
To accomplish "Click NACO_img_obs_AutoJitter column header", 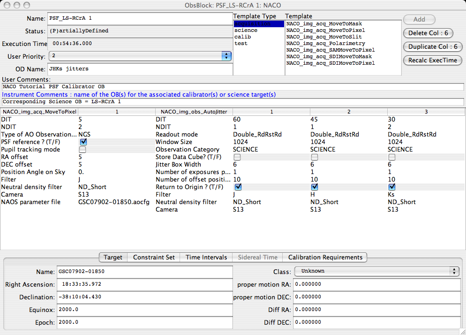I will [x=194, y=112].
